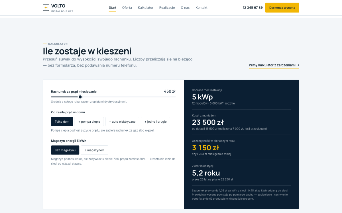
Task: Switch to Z magazynem option
Action: (95, 150)
